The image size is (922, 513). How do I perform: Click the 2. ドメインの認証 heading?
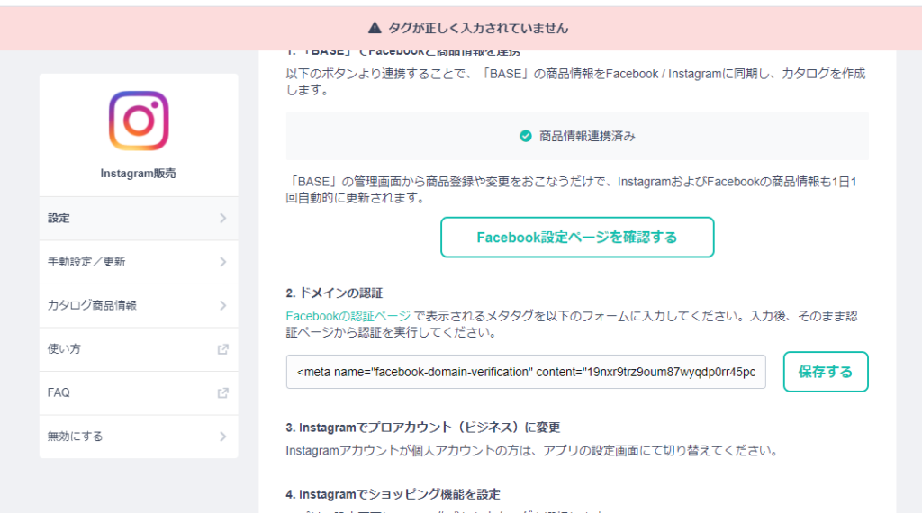[x=334, y=292]
